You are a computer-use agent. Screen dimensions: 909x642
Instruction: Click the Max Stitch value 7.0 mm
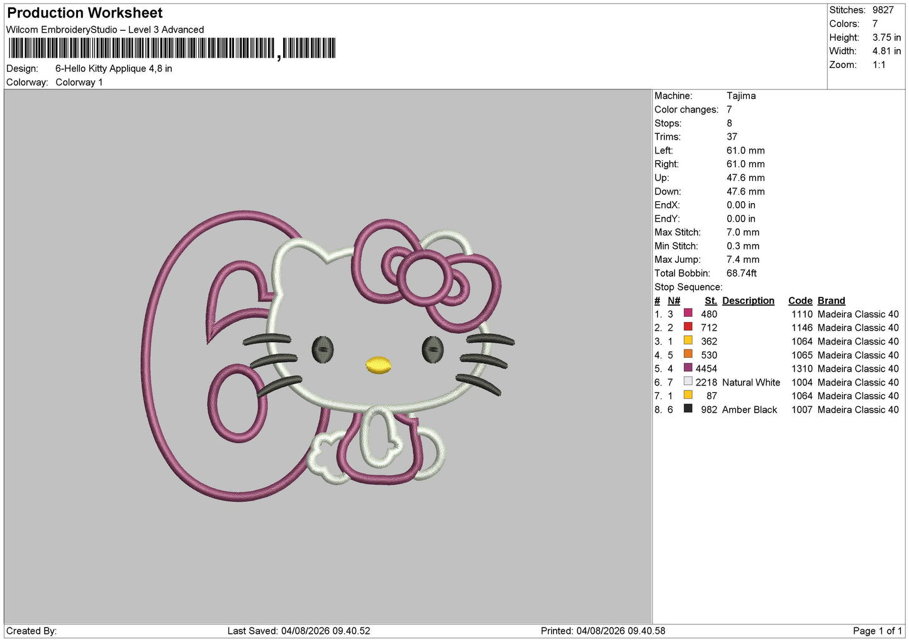743,233
